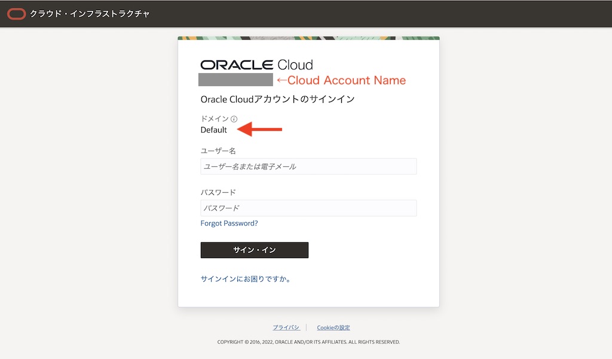Open the Forgot Password? link
The width and height of the screenshot is (612, 359).
(229, 223)
